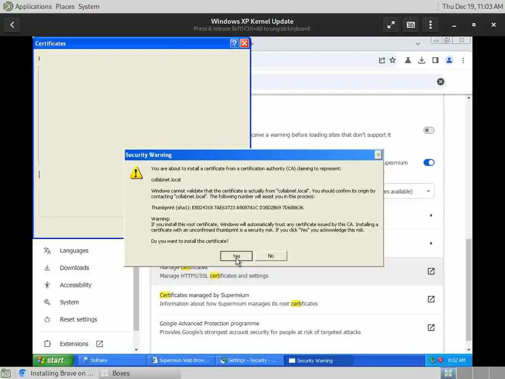Open the System menu
The height and width of the screenshot is (379, 505).
pos(89,6)
